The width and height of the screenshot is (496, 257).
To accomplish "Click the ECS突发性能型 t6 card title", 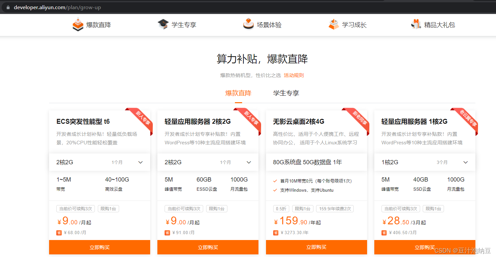I will 83,121.
